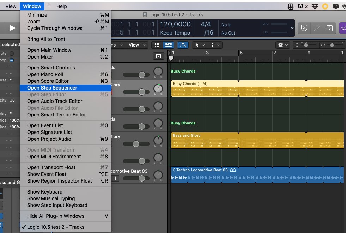Toggle the Loop checkbox in region inspector
Screen dimensions: 346x233
(x=12, y=60)
